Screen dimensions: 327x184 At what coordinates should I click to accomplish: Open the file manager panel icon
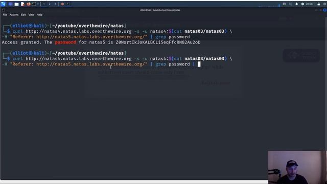pyautogui.click(x=16, y=4)
